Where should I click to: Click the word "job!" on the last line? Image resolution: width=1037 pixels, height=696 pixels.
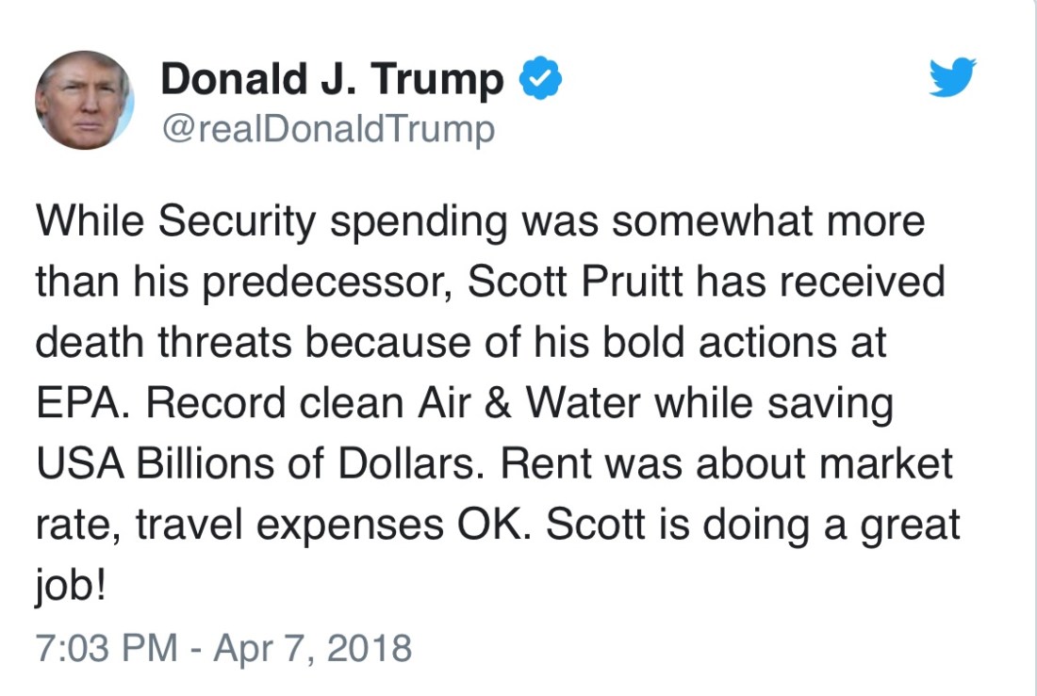(x=73, y=585)
